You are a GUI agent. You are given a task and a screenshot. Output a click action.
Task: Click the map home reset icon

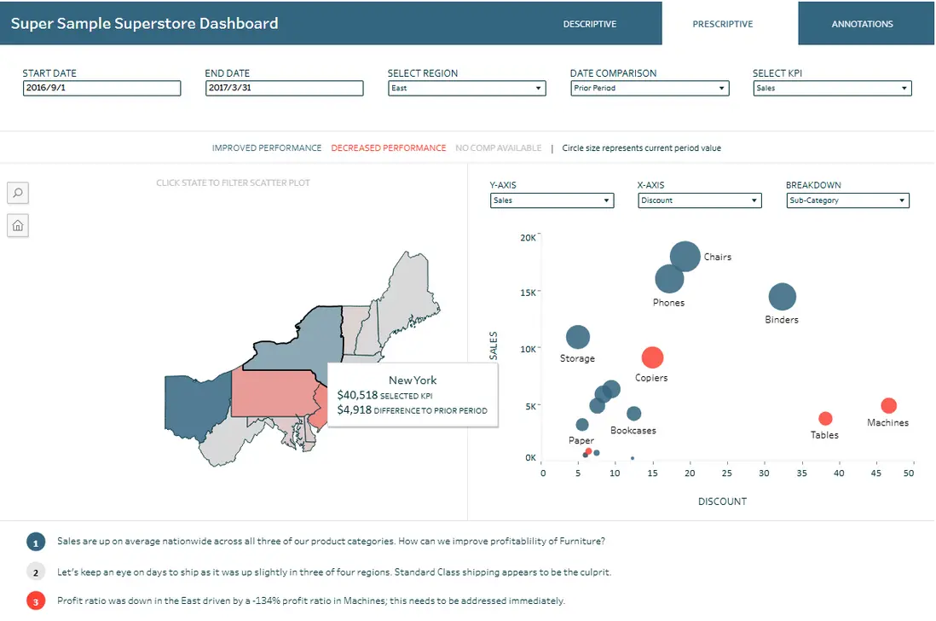17,225
